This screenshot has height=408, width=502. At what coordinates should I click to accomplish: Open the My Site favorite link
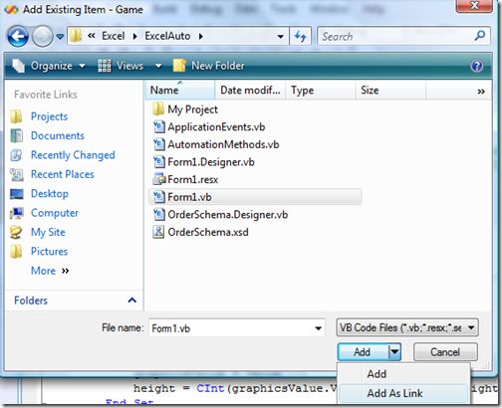48,232
